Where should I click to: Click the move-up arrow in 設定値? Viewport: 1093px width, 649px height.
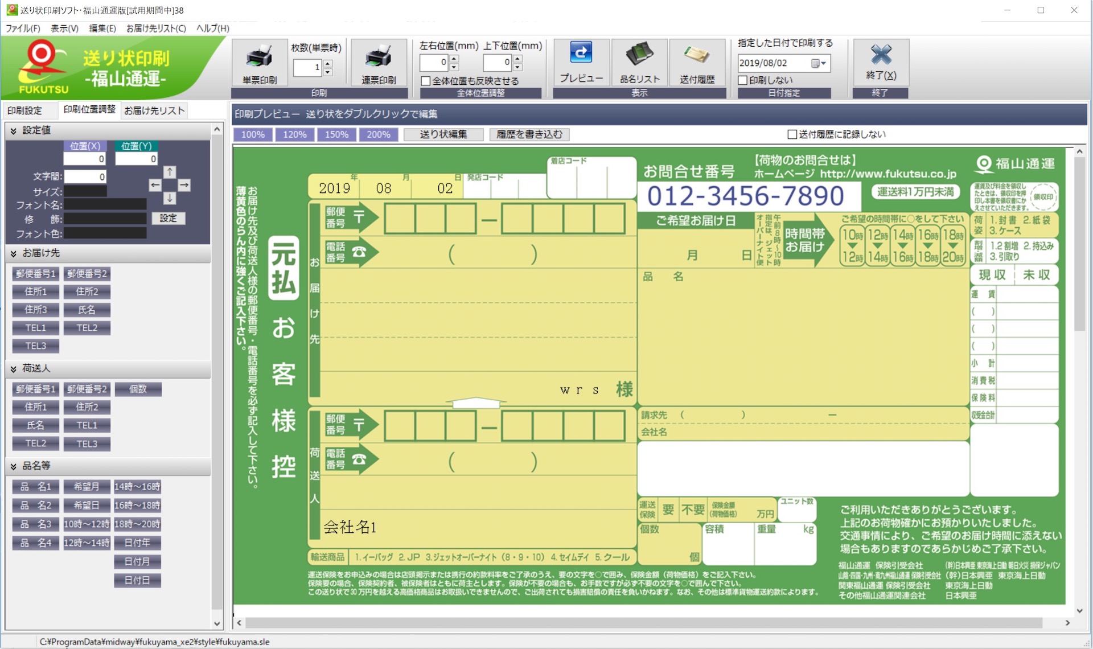[170, 172]
